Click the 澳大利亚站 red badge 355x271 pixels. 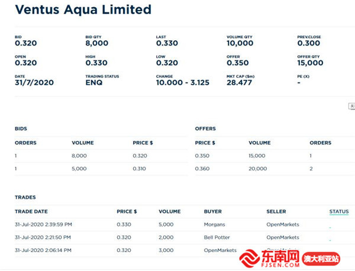pos(321,259)
